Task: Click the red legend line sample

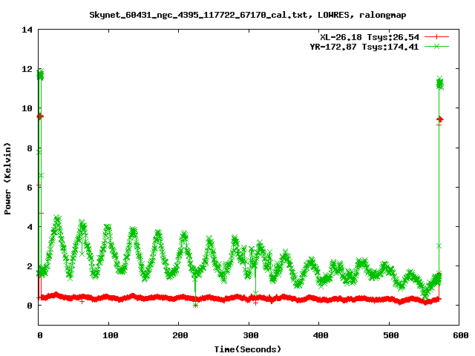Action: [x=436, y=37]
